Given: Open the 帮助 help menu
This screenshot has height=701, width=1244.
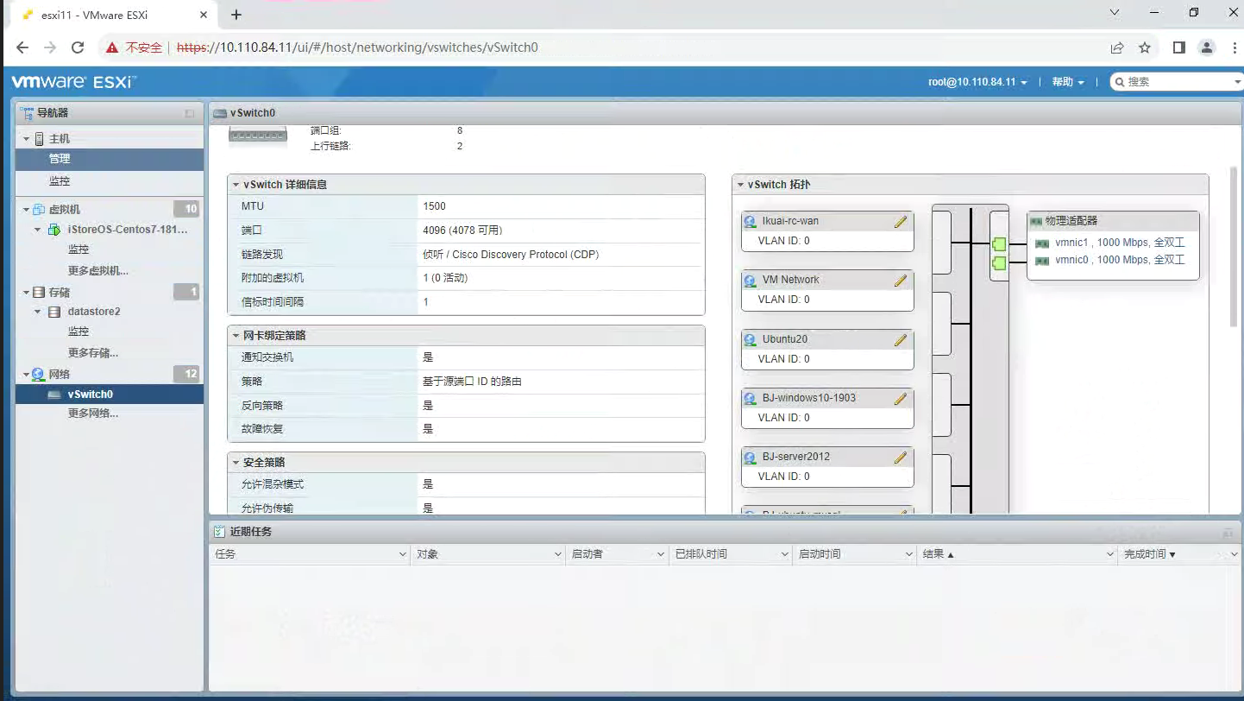Looking at the screenshot, I should [1067, 82].
